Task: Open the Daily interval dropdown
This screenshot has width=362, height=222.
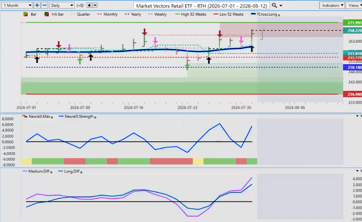Action: pos(62,5)
